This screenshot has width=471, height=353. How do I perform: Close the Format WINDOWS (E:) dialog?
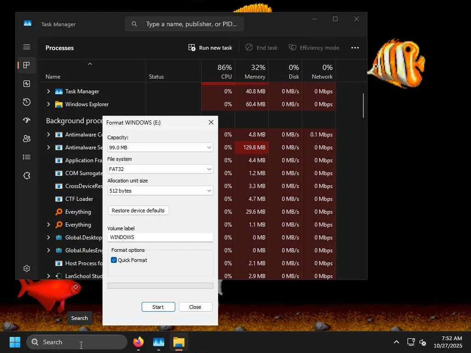click(211, 122)
